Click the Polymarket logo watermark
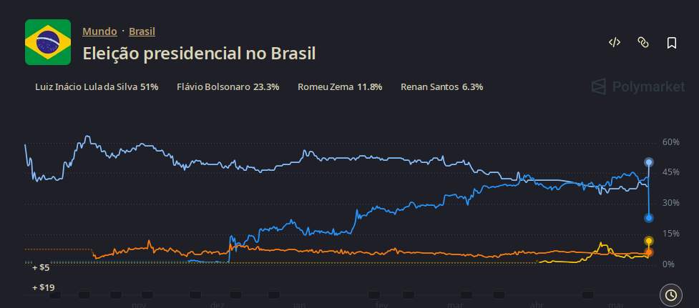 638,86
